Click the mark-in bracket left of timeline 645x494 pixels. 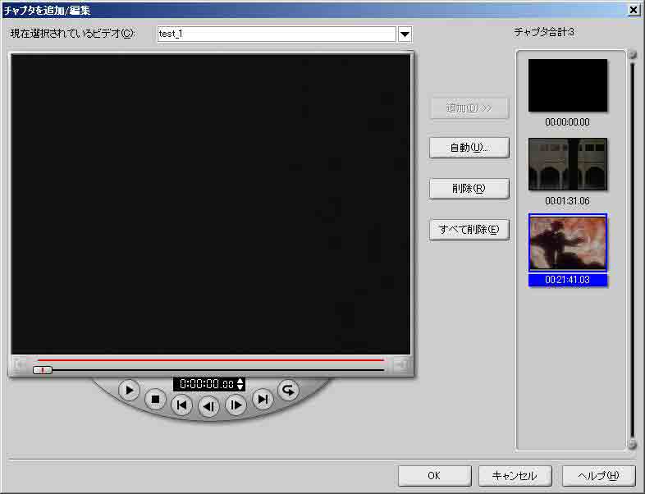pos(19,364)
